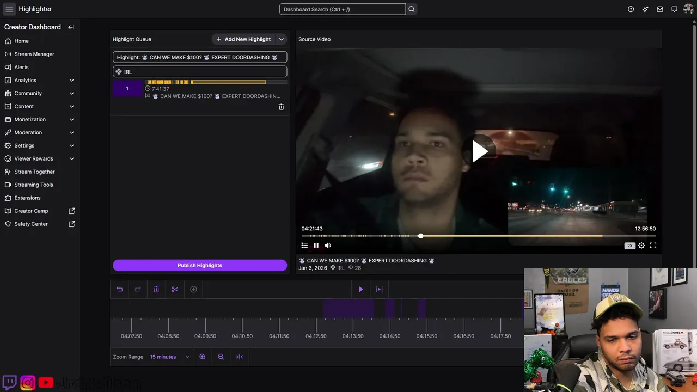Click the dashboard search magnifier button
The width and height of the screenshot is (697, 392).
pos(412,9)
